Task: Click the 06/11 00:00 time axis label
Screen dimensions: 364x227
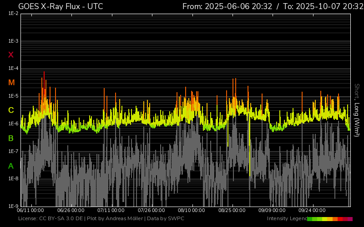Action: pyautogui.click(x=30, y=210)
